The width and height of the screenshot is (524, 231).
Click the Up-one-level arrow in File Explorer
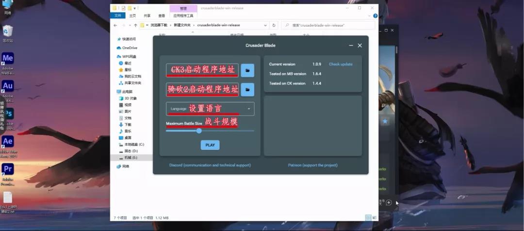(135, 25)
